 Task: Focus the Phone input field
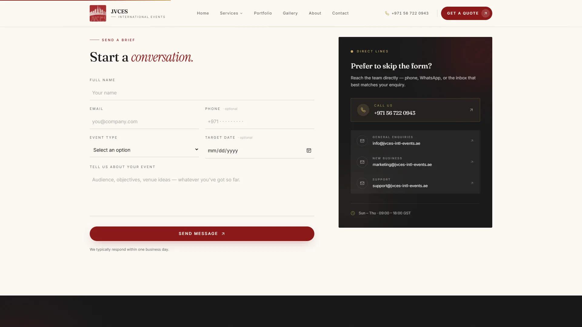click(x=260, y=122)
